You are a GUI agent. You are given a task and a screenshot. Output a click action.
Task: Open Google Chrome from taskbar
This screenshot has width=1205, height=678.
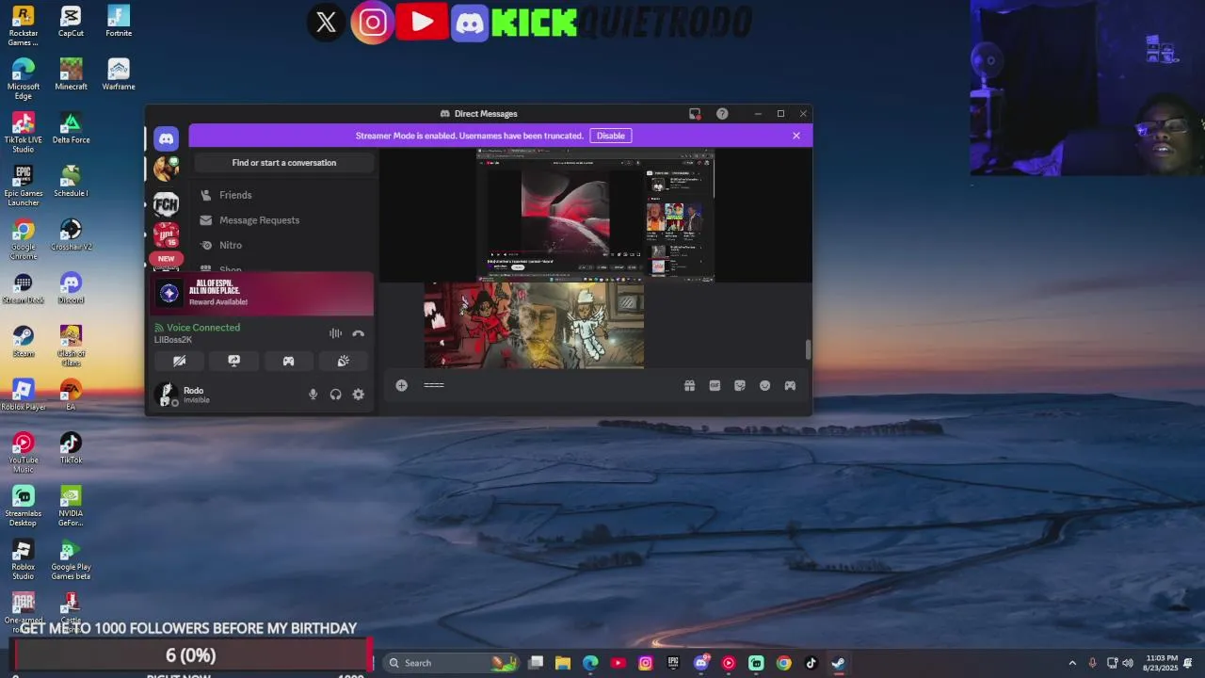tap(783, 663)
